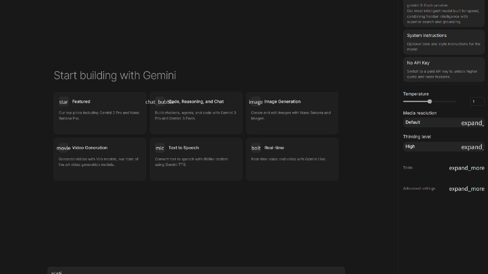Click the star icon on Featured card
Viewport: 488px width, 274px height.
(x=64, y=102)
